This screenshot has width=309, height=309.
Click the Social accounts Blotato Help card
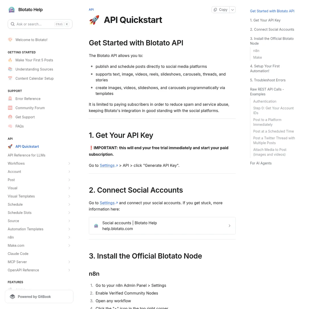click(162, 225)
